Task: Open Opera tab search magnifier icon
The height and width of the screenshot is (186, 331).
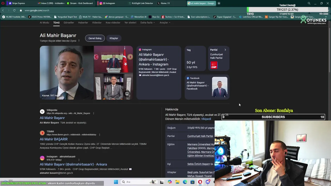Action: (309, 3)
